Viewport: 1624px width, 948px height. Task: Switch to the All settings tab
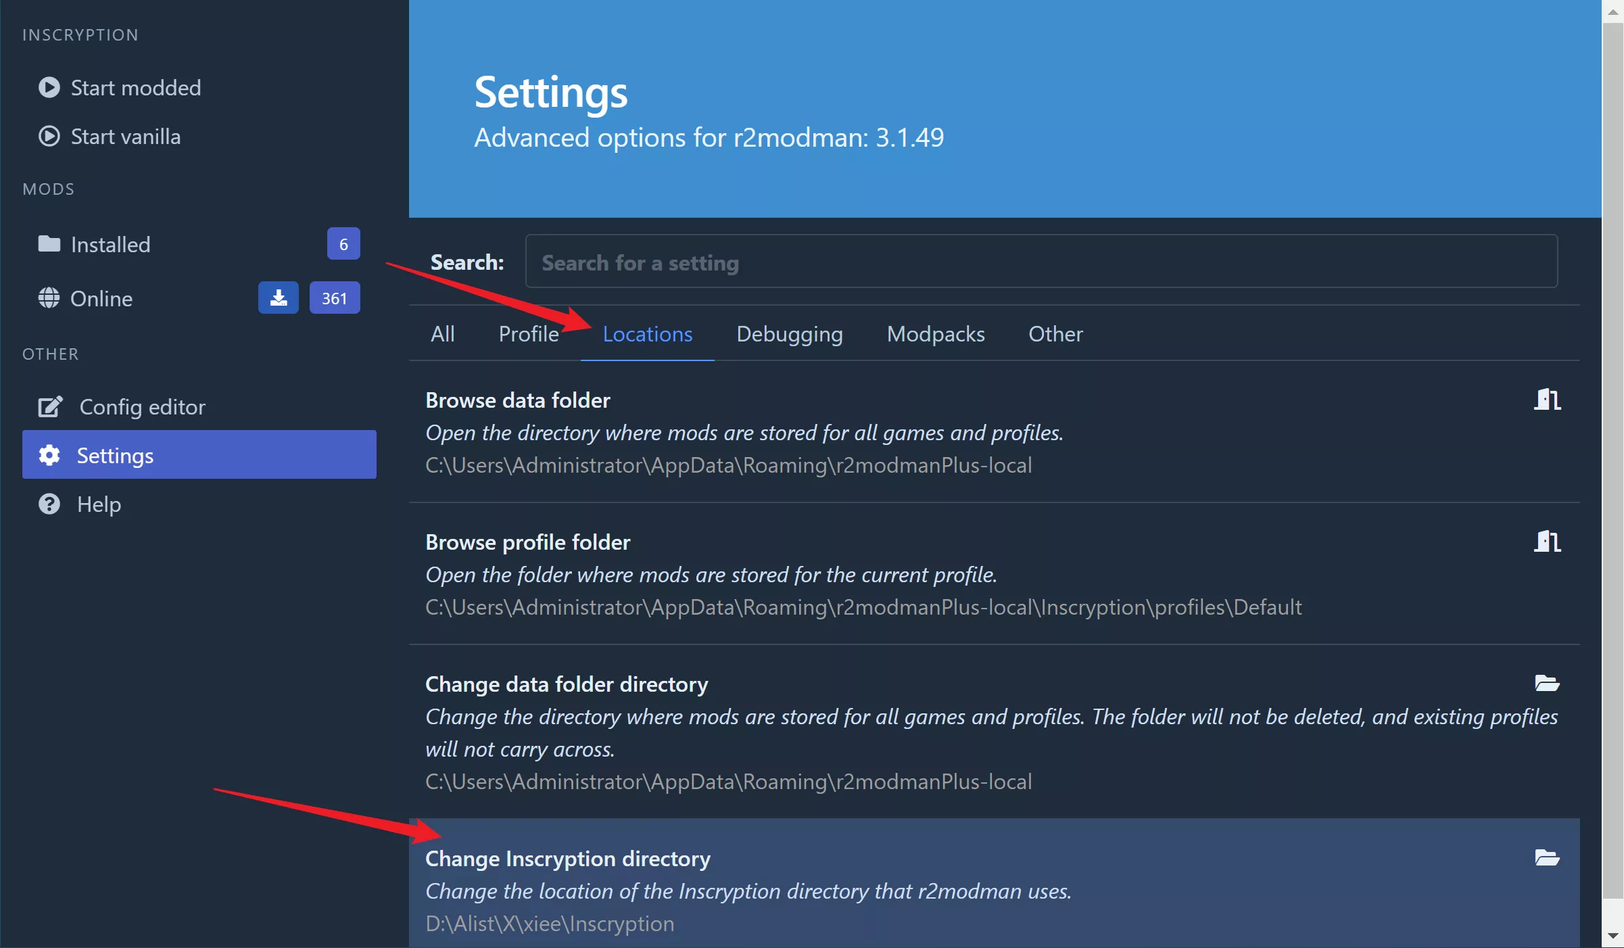(443, 334)
